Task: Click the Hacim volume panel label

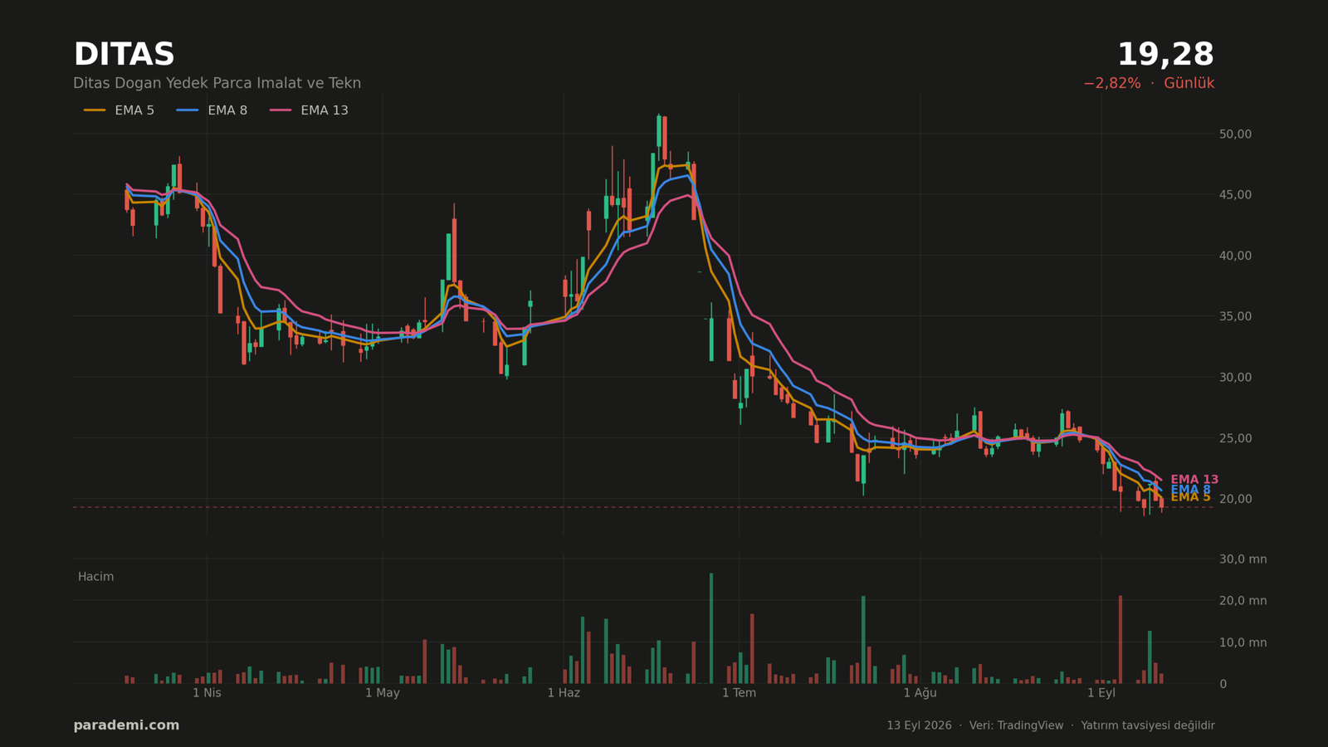Action: [95, 577]
